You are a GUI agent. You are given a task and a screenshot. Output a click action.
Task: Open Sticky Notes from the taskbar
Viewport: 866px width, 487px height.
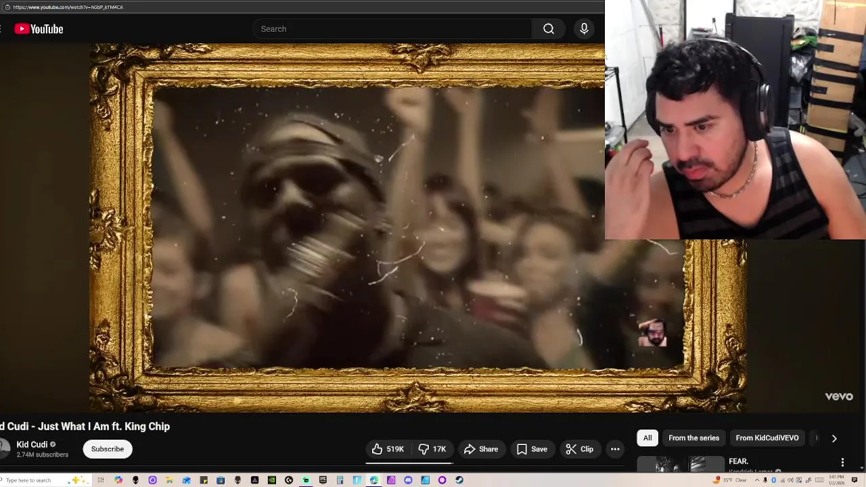point(204,480)
